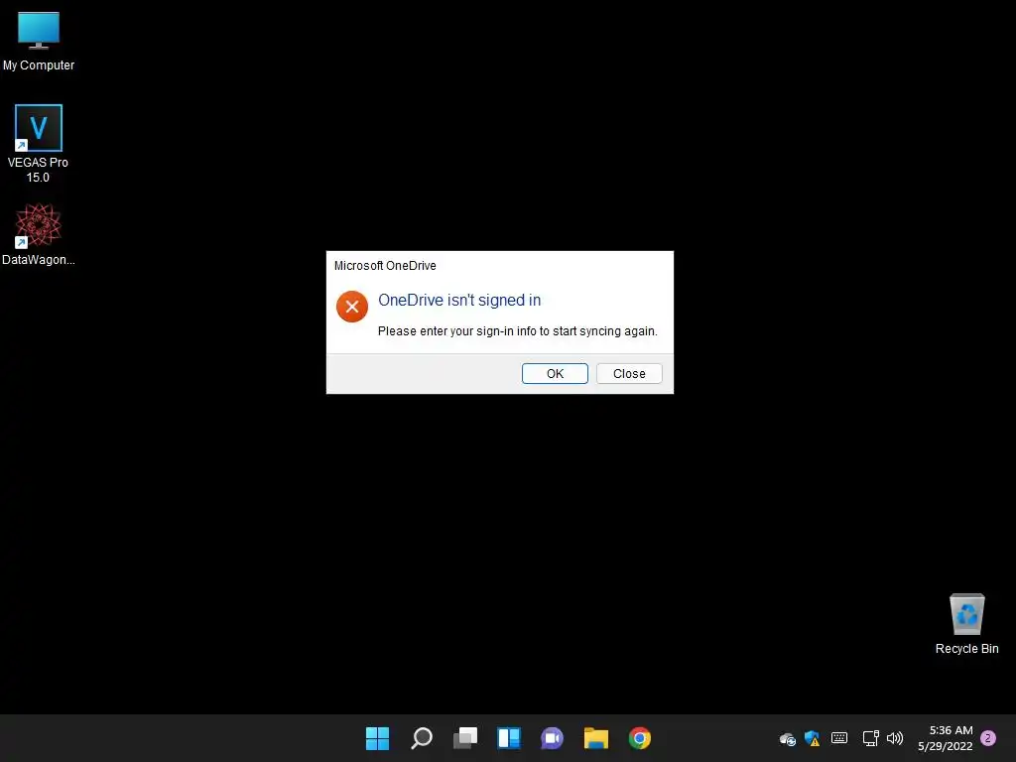Image resolution: width=1016 pixels, height=762 pixels.
Task: Launch Teams Chat from the taskbar
Action: [552, 738]
